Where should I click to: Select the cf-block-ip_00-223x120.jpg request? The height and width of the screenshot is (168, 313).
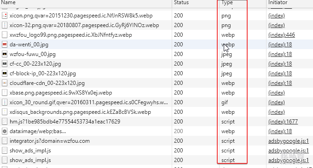click(43, 73)
